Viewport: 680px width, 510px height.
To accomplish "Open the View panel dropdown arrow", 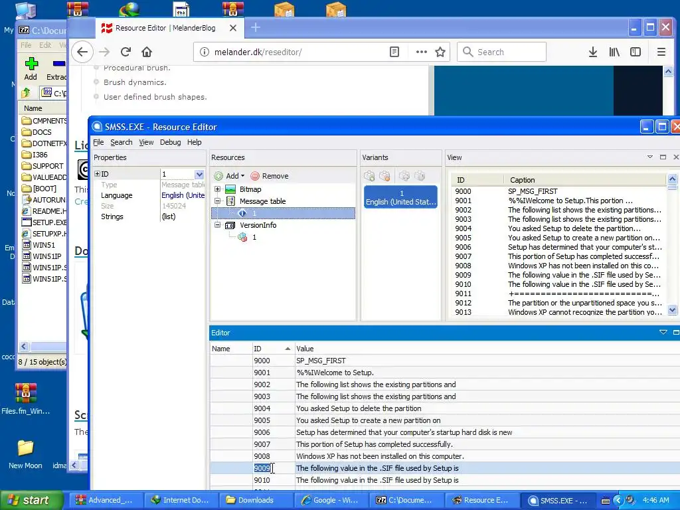I will [650, 157].
